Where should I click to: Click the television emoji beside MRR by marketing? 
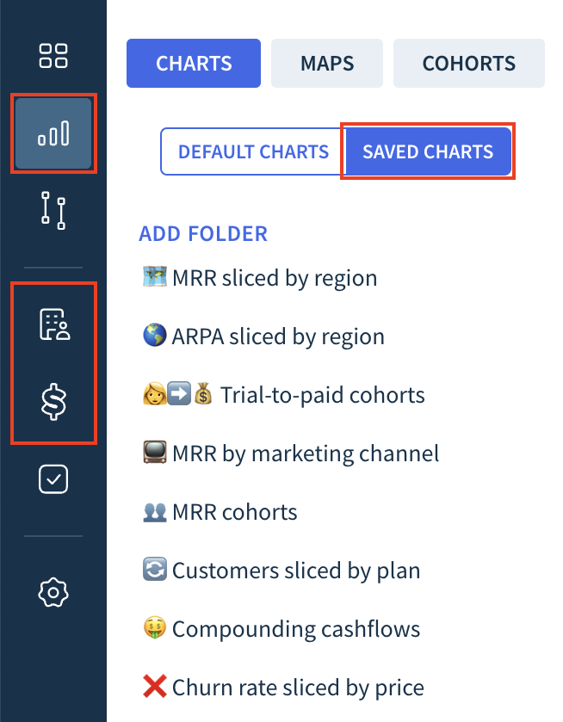[x=155, y=452]
